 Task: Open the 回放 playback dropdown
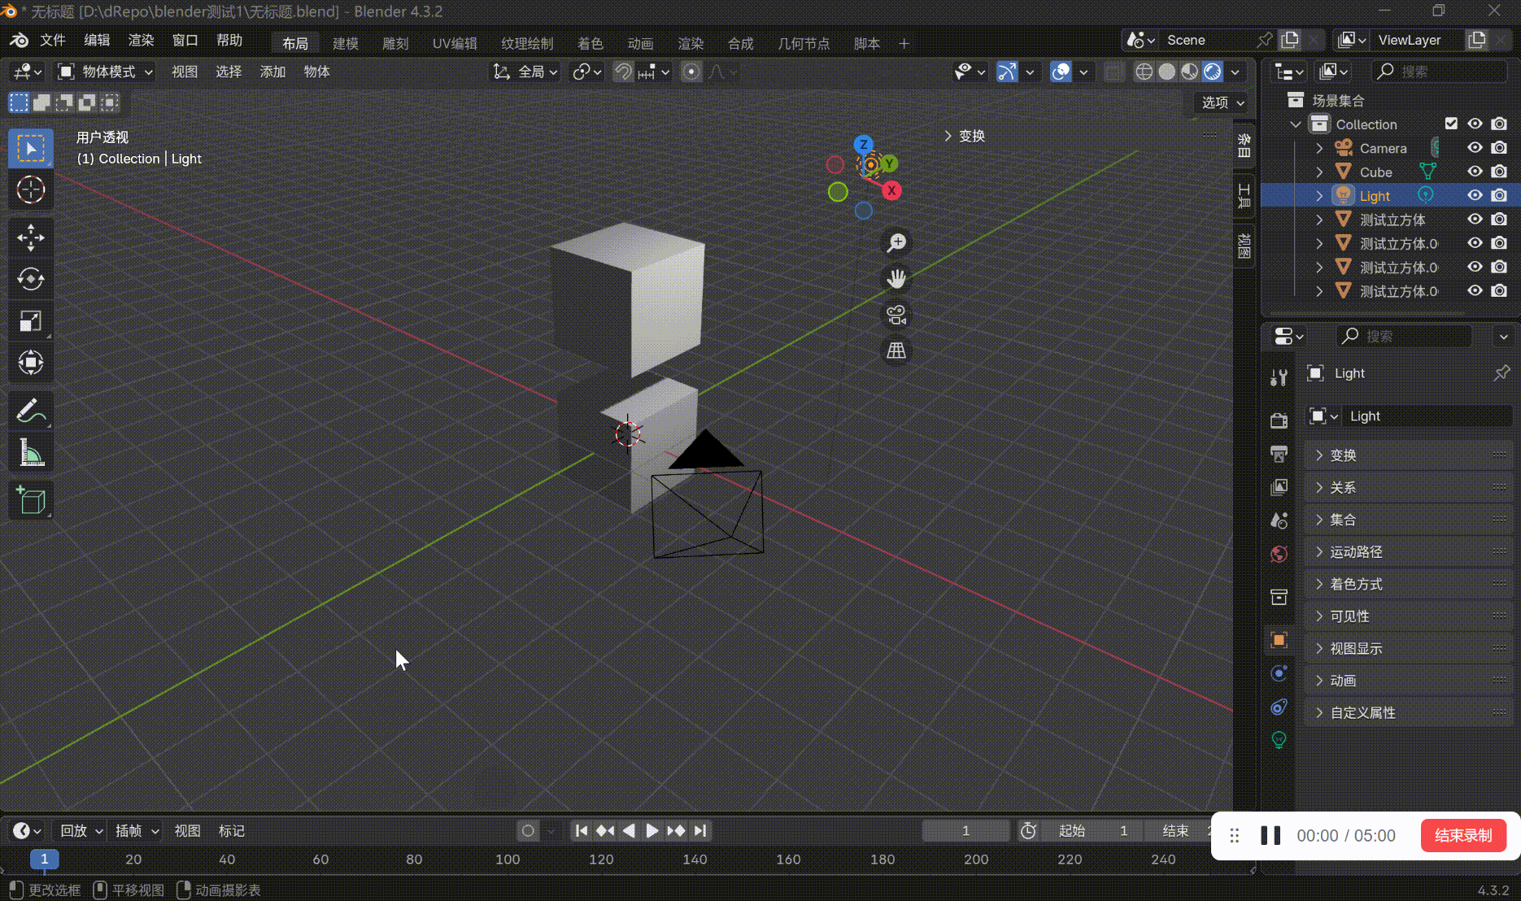pyautogui.click(x=81, y=830)
